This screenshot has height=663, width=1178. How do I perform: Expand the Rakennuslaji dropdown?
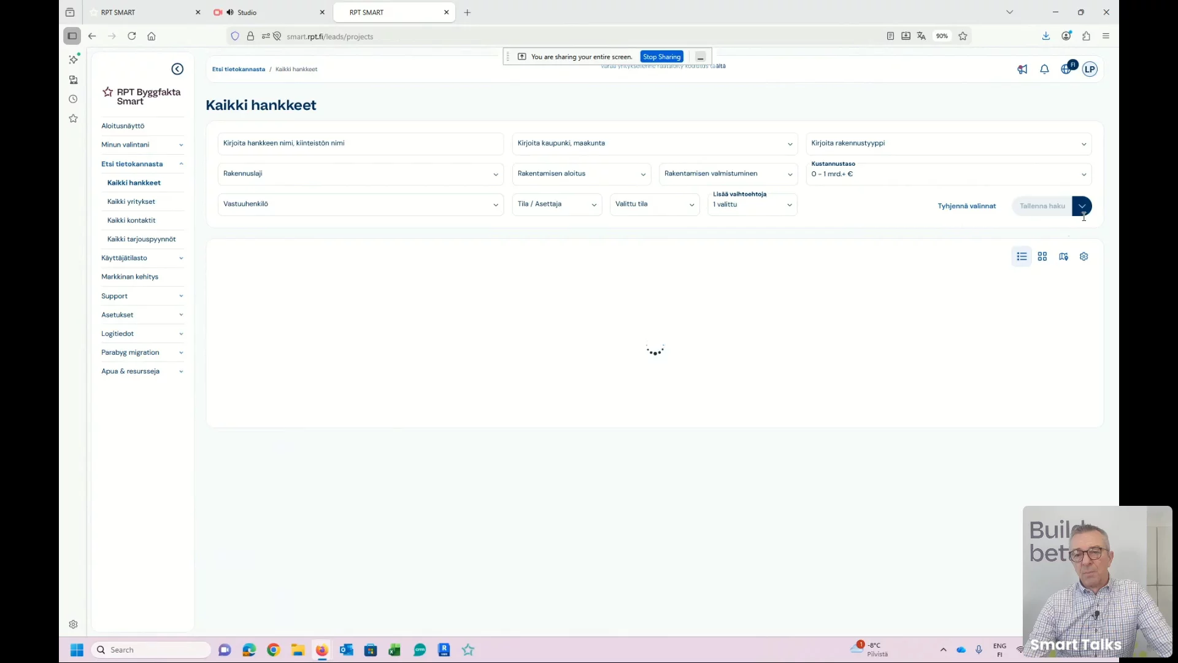[x=360, y=174]
